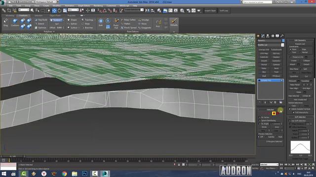
Task: Toggle Full Interactivity checkbox
Action: pyautogui.click(x=293, y=113)
